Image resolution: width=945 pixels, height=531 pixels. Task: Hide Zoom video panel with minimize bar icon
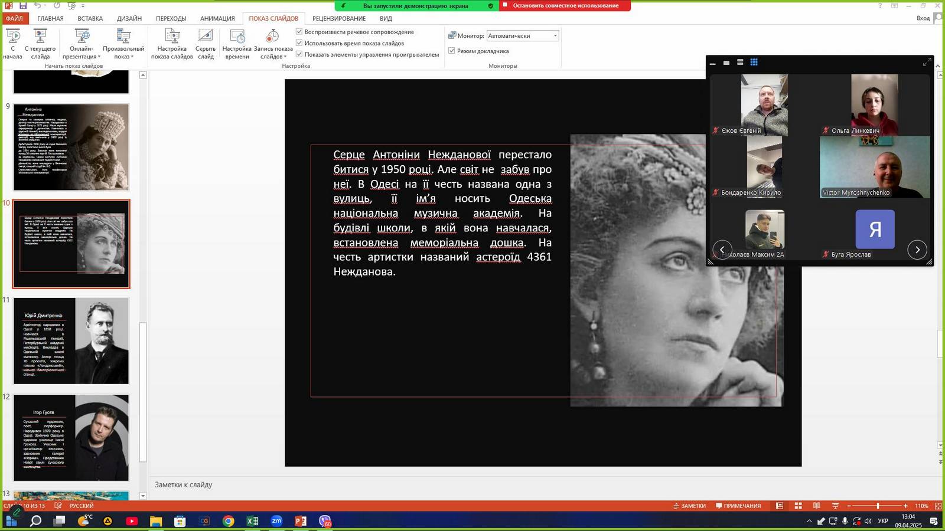click(713, 63)
